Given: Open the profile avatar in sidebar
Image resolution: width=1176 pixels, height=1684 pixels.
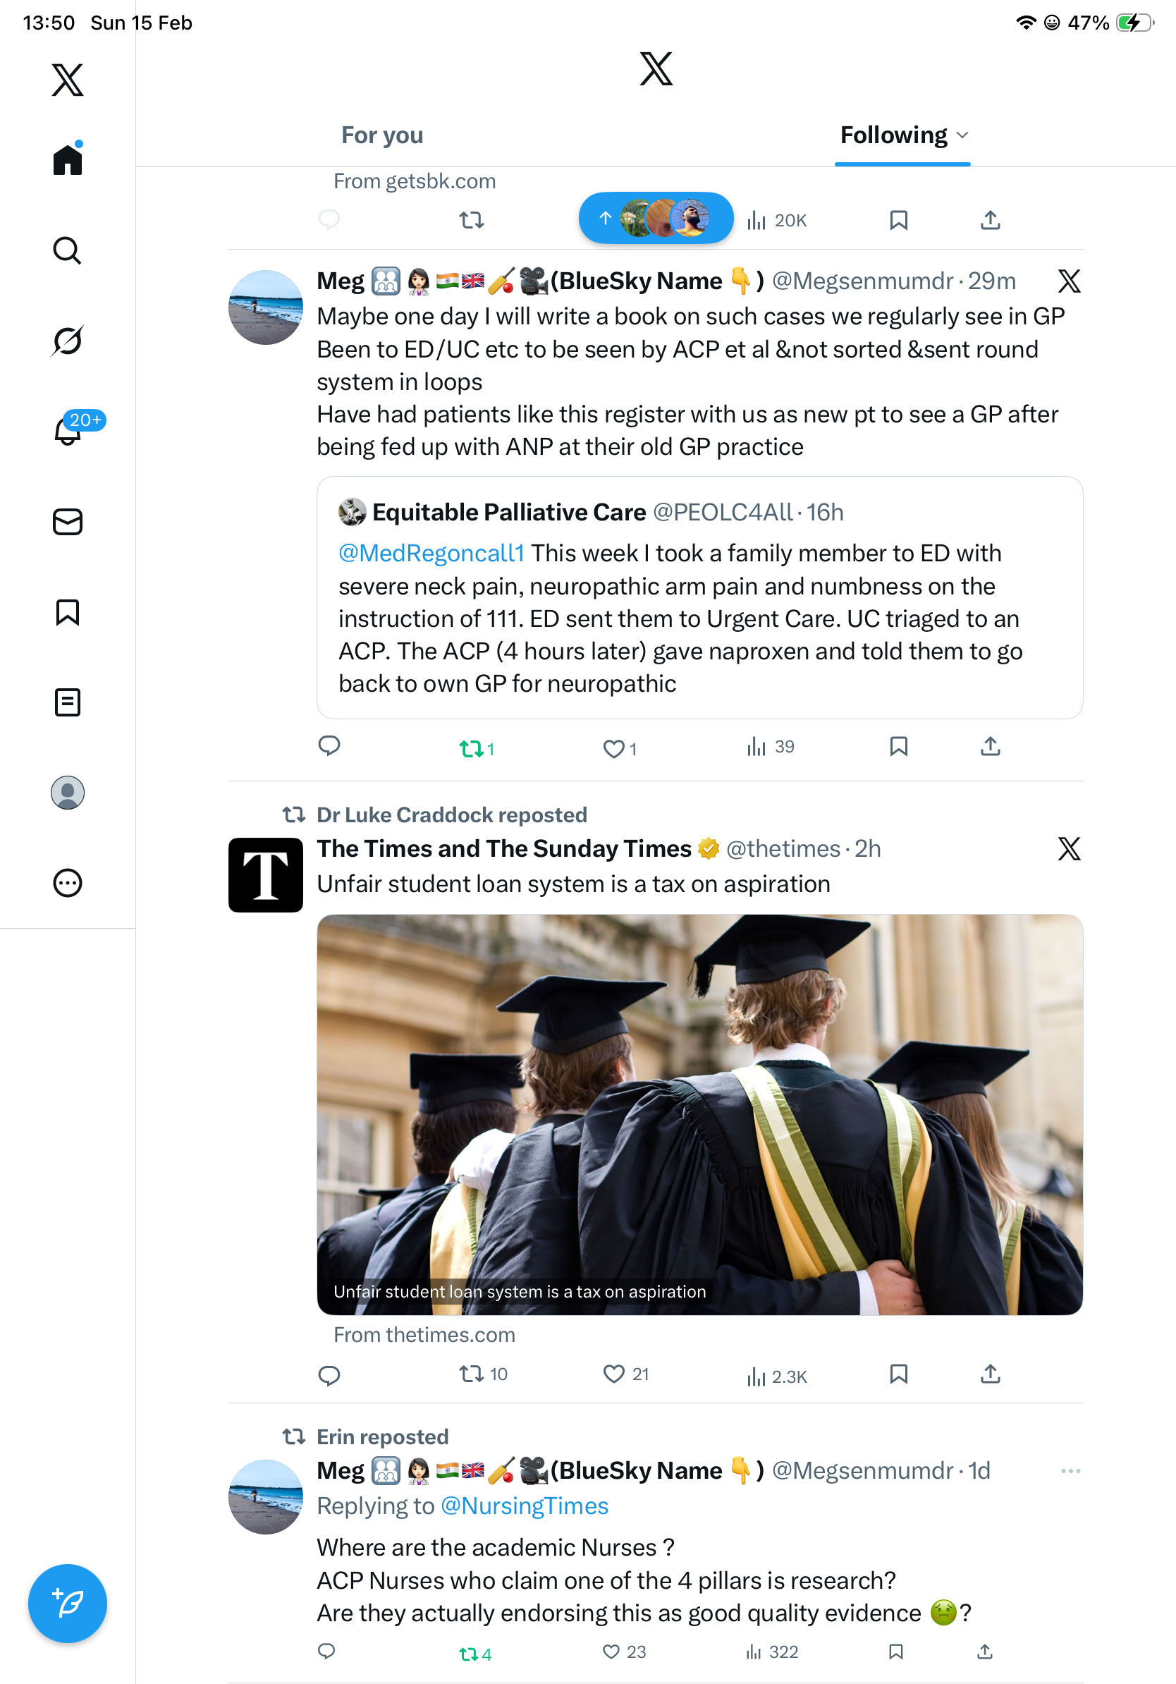Looking at the screenshot, I should (x=67, y=793).
